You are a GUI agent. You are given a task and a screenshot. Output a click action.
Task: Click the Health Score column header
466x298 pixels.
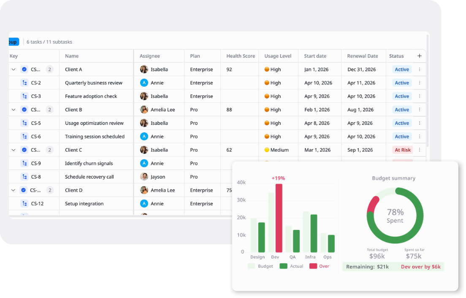pos(241,56)
